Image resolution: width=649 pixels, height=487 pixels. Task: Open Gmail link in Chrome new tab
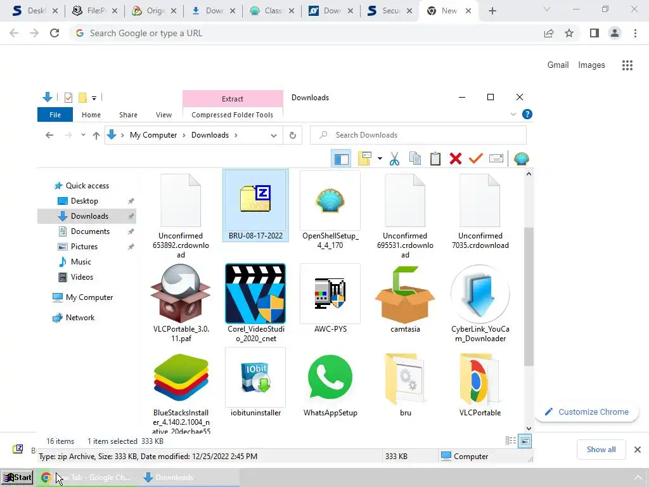pos(558,65)
